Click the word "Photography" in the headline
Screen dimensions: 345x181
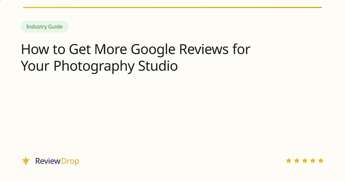pyautogui.click(x=94, y=66)
